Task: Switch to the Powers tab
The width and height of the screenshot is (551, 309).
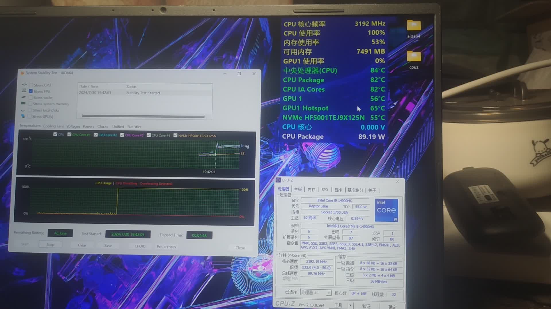Action: [88, 126]
